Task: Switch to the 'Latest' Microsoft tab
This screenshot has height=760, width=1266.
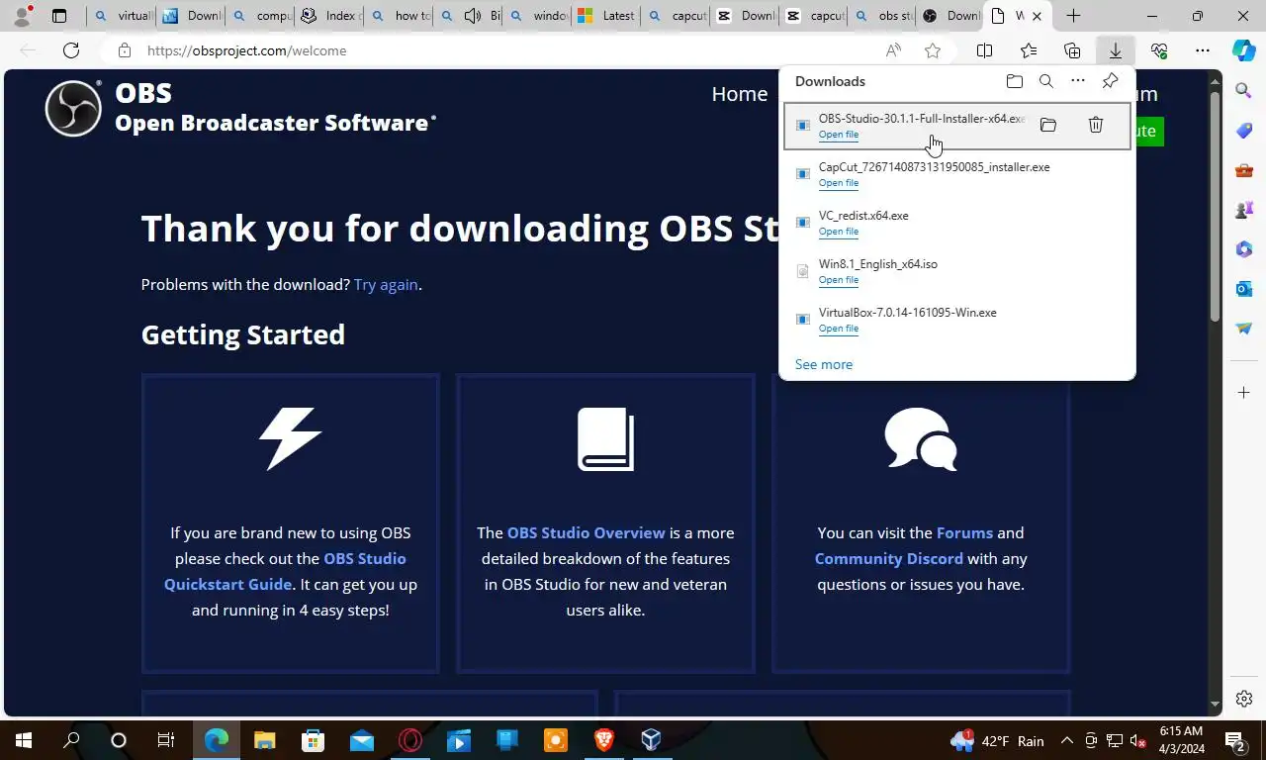Action: click(x=606, y=16)
